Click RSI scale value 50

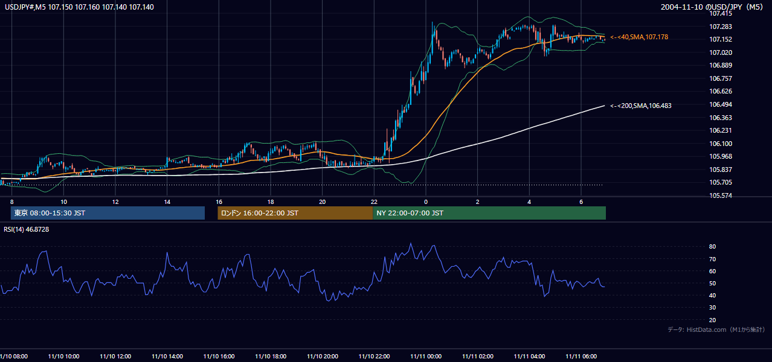(x=713, y=283)
